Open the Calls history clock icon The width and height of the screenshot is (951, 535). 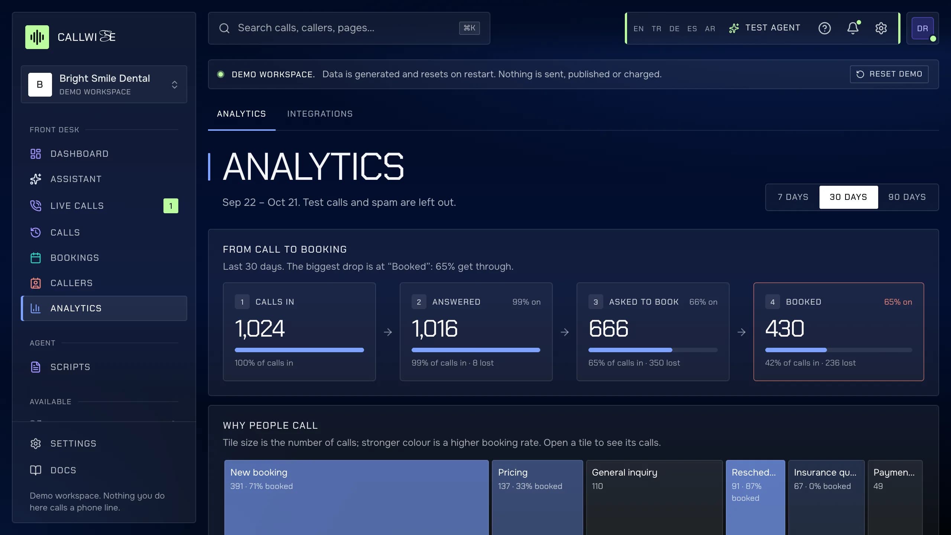tap(36, 233)
